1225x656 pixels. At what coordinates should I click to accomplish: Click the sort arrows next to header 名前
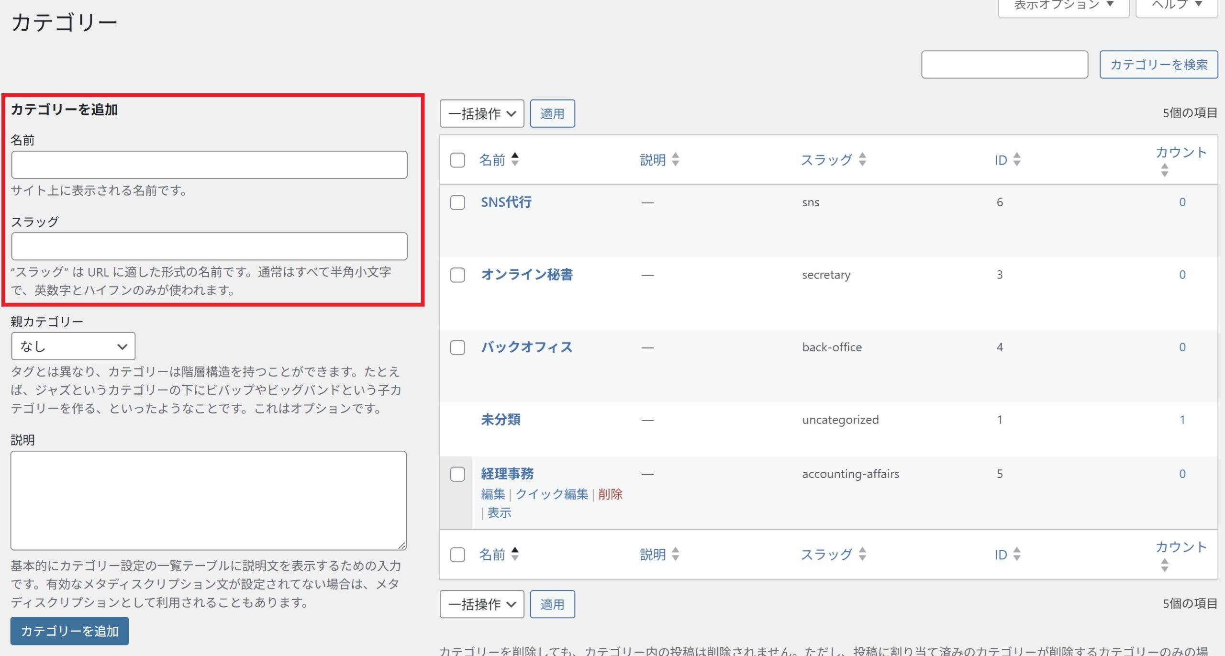[515, 159]
